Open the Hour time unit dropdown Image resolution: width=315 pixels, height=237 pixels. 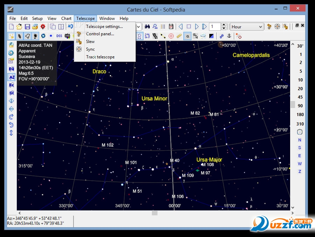[x=260, y=27]
